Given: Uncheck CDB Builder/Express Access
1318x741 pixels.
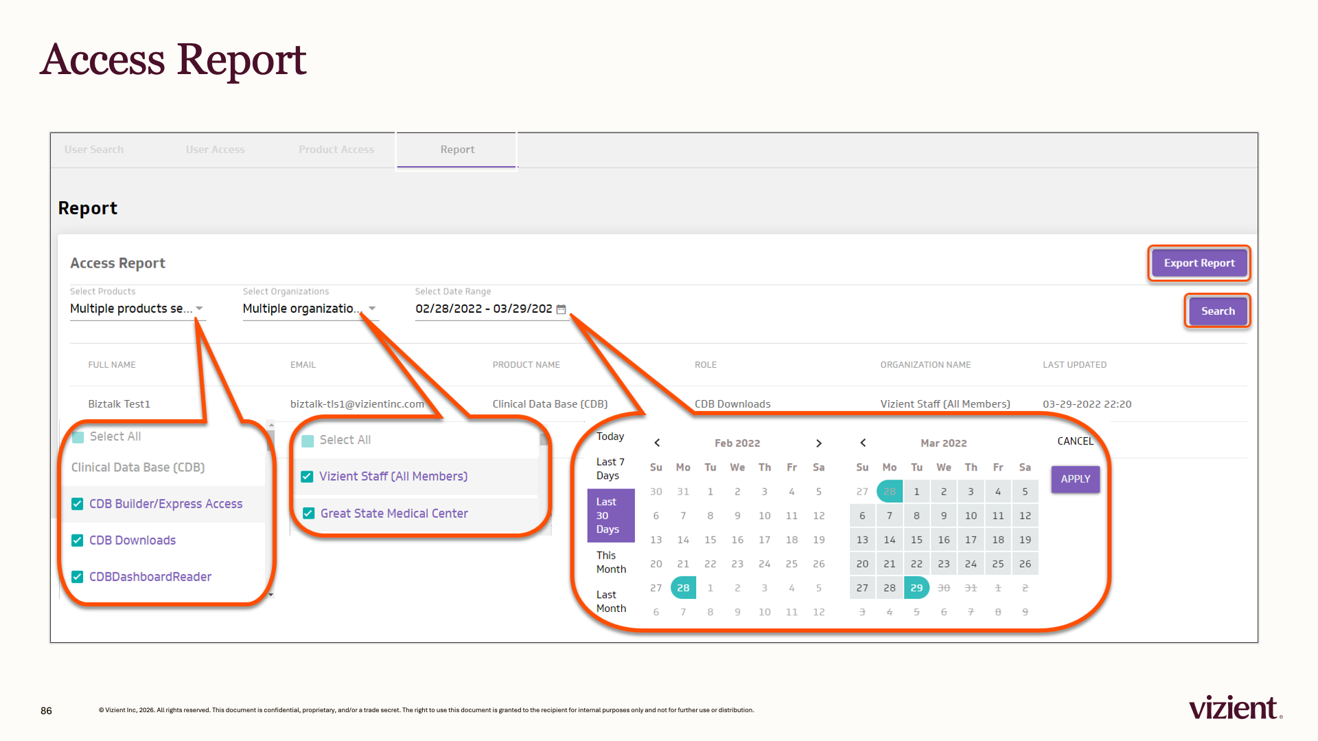Looking at the screenshot, I should pos(78,504).
